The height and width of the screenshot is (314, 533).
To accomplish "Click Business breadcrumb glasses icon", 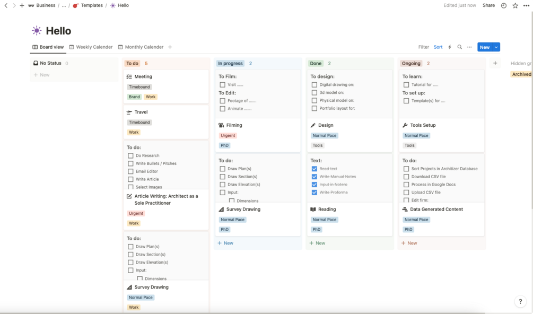I will coord(31,5).
